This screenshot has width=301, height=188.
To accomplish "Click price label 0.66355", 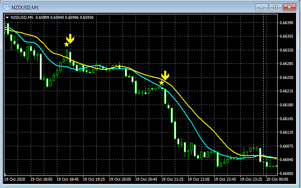I will (286, 36).
